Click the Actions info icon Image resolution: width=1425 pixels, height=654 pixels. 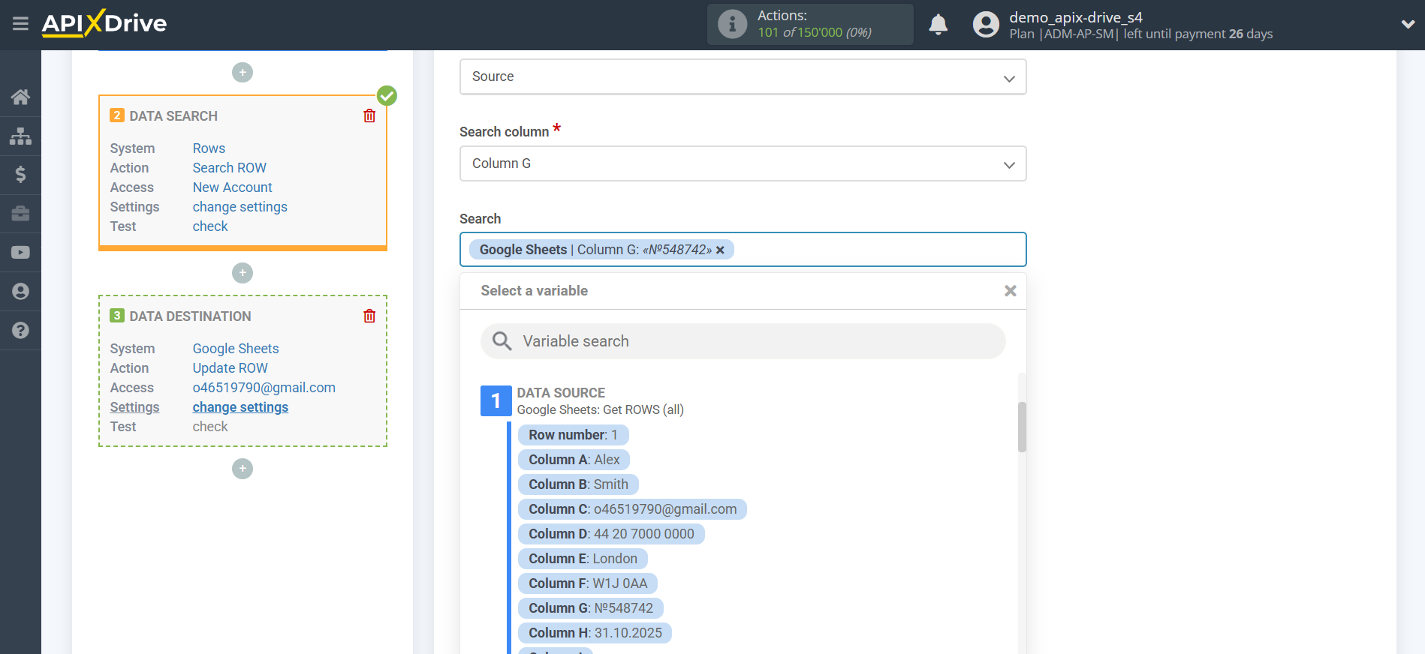pyautogui.click(x=732, y=24)
